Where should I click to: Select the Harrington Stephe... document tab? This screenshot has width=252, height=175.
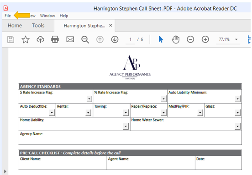tap(84, 26)
